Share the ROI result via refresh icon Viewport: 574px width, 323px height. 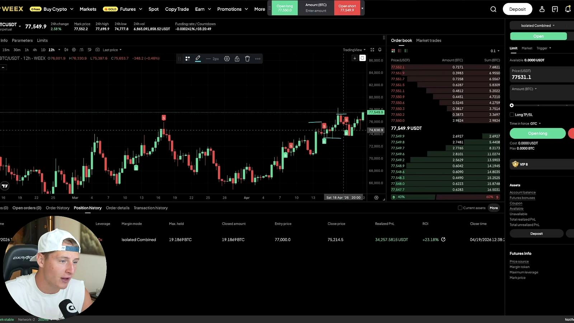point(443,239)
